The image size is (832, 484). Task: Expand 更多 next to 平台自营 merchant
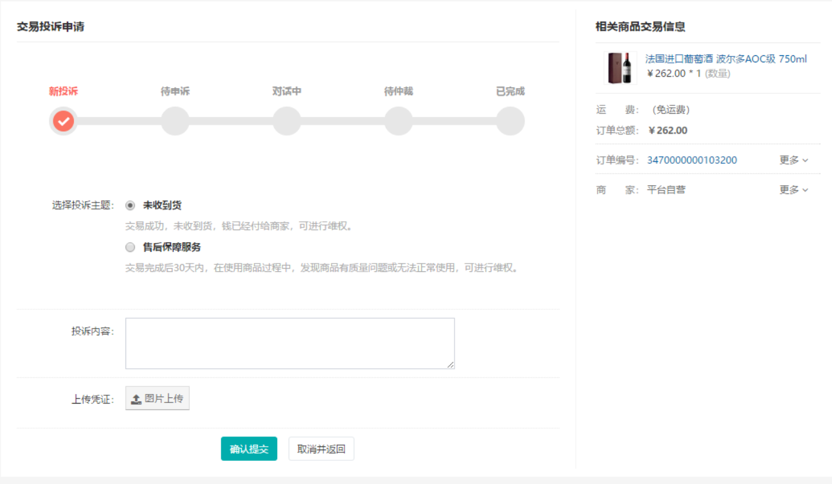793,190
